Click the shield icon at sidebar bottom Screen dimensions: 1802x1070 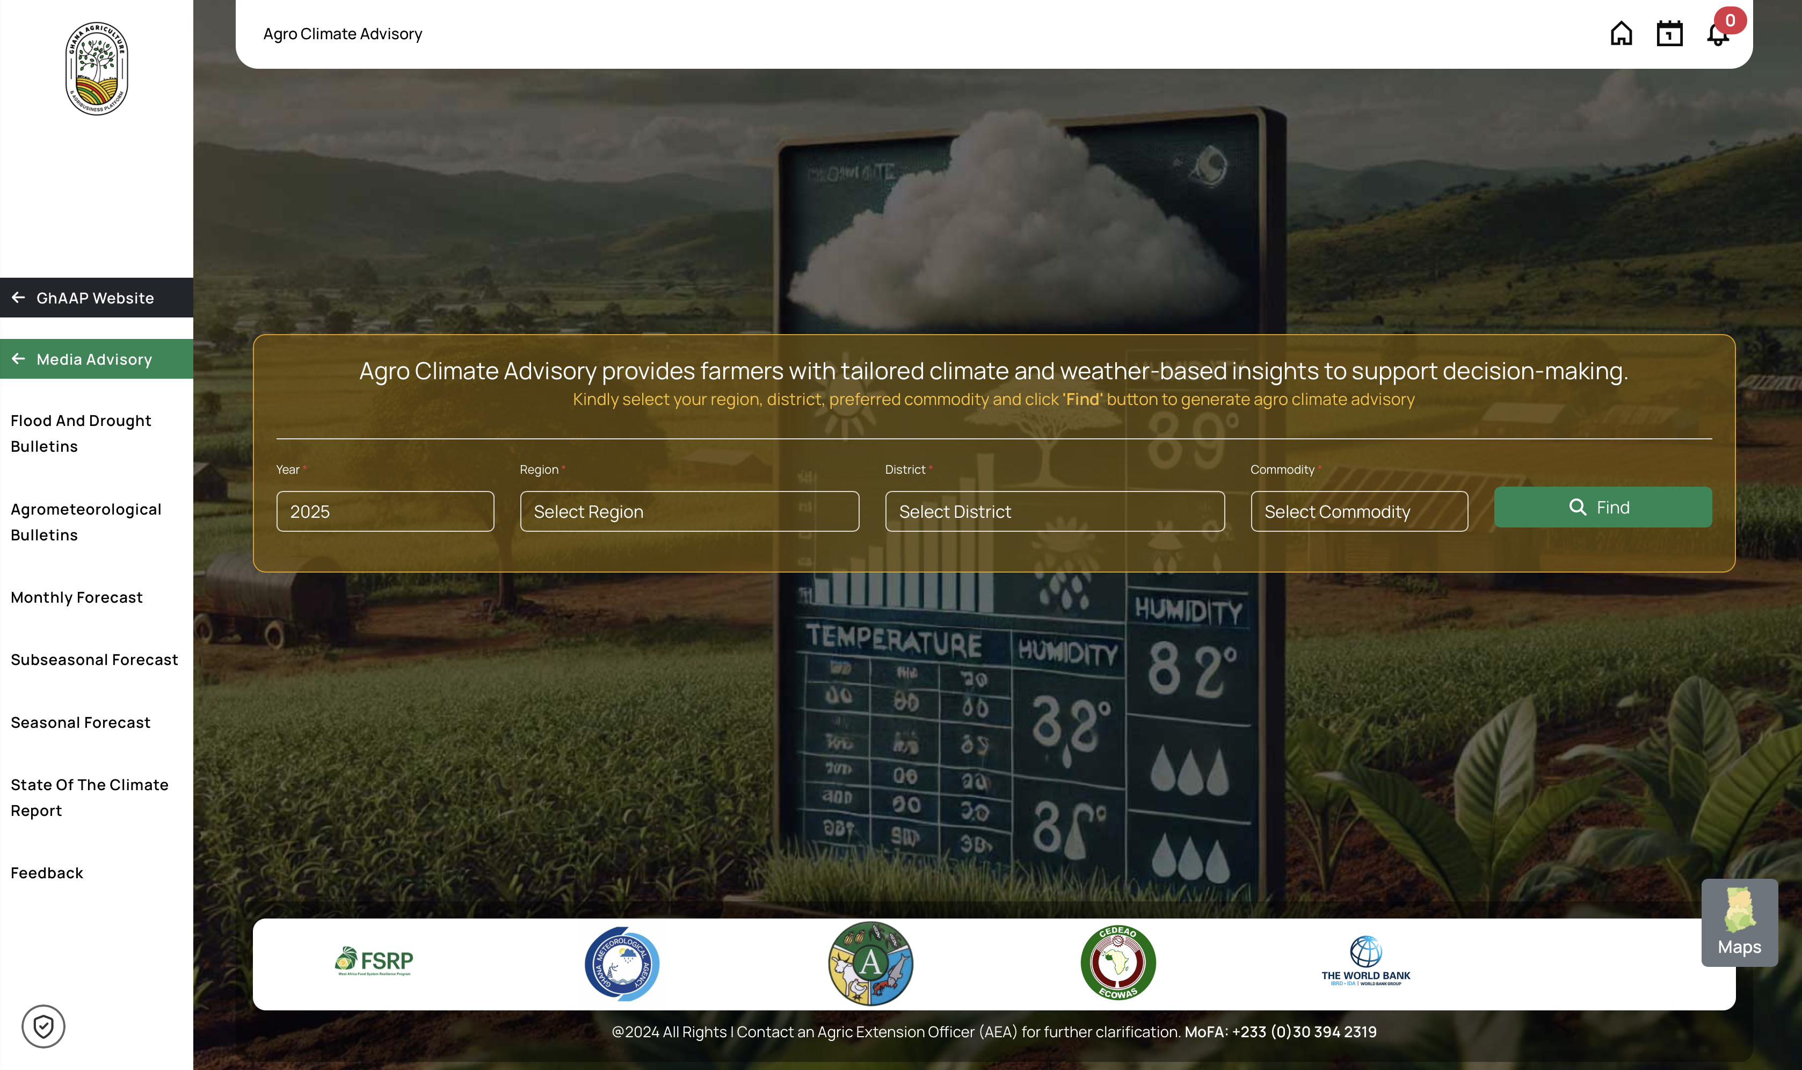click(43, 1026)
